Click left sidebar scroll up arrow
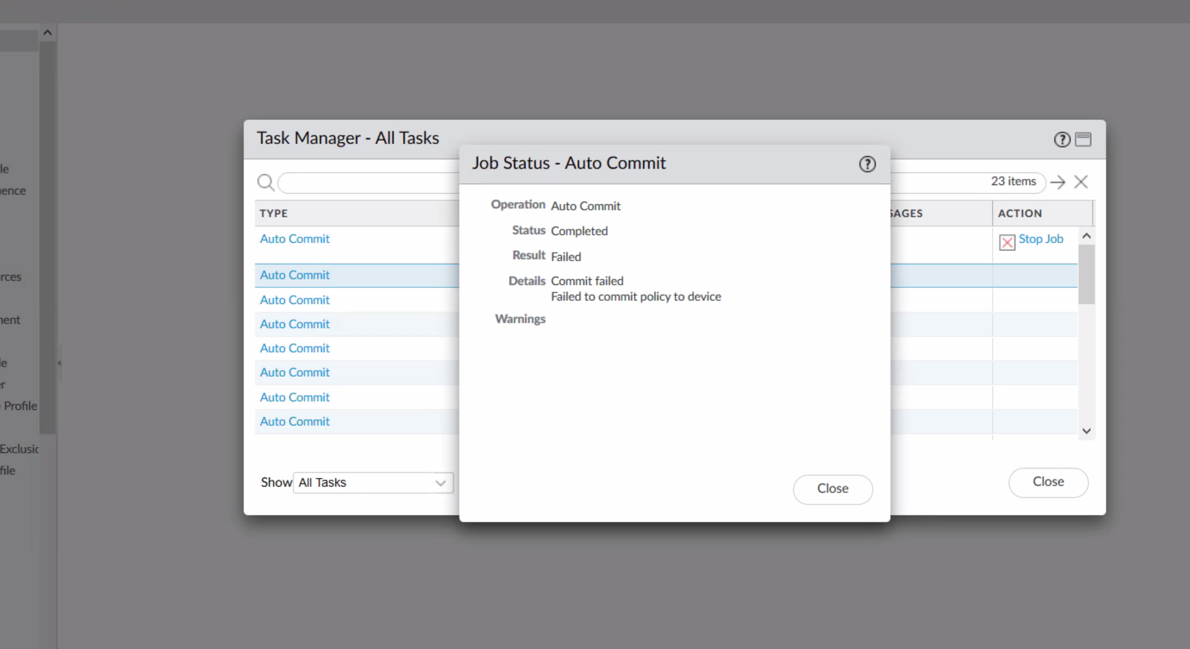 (x=48, y=33)
